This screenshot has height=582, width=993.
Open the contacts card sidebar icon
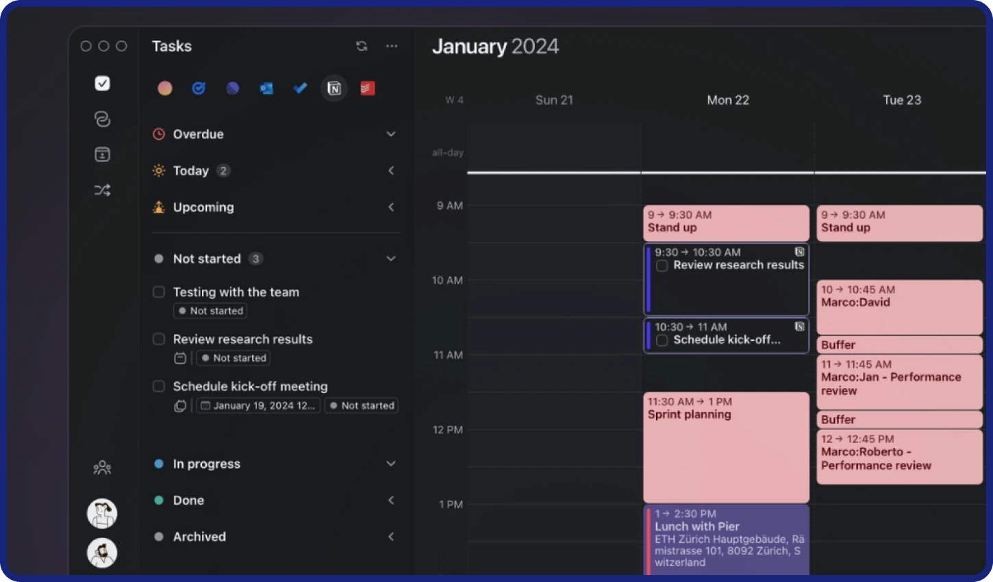(x=102, y=155)
